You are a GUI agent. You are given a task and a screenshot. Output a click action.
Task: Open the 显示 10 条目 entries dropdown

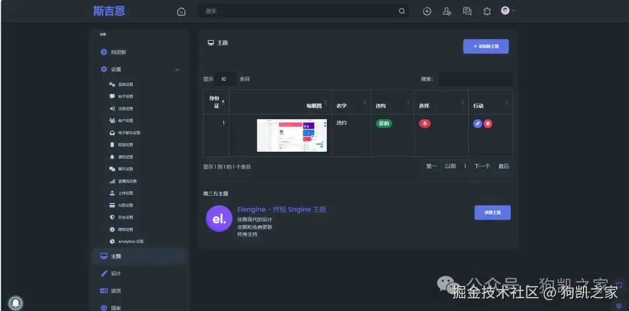pyautogui.click(x=225, y=79)
